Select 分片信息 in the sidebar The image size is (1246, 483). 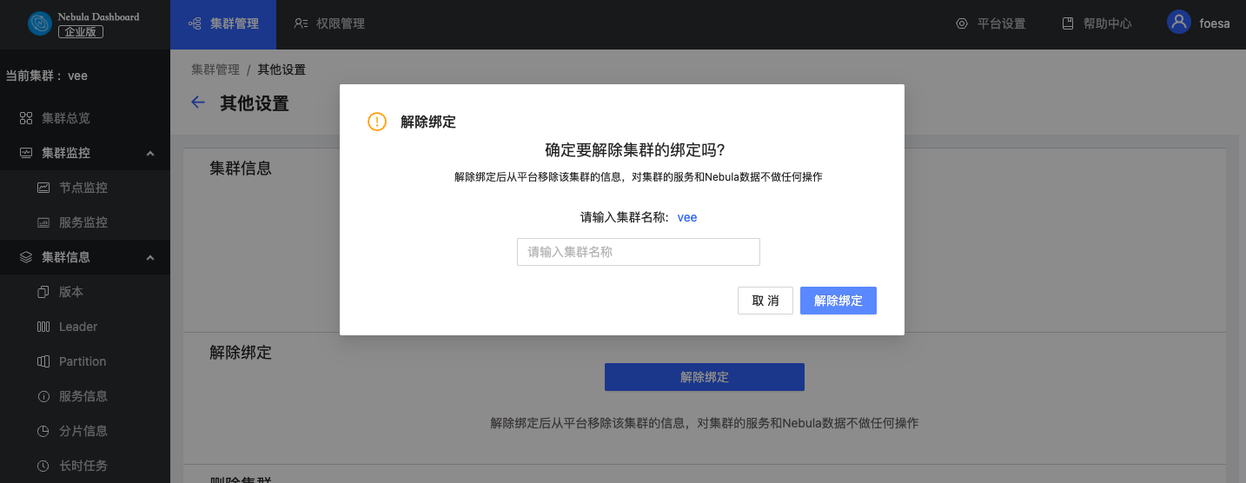(85, 431)
